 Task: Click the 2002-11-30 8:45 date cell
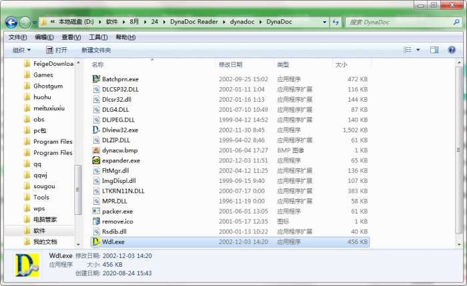coord(242,130)
